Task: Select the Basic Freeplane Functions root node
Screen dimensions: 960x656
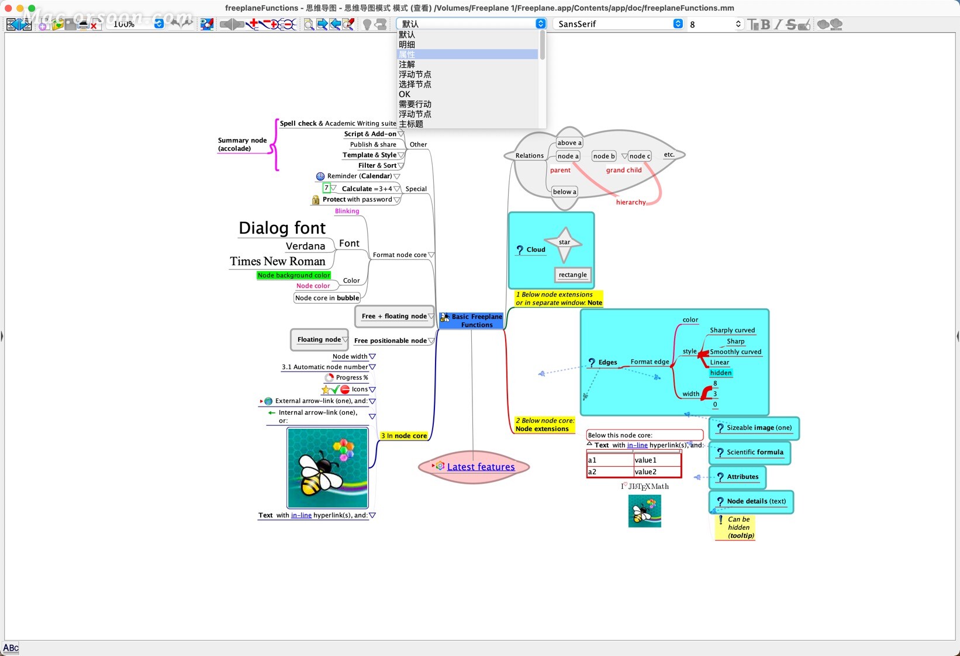Action: tap(471, 321)
